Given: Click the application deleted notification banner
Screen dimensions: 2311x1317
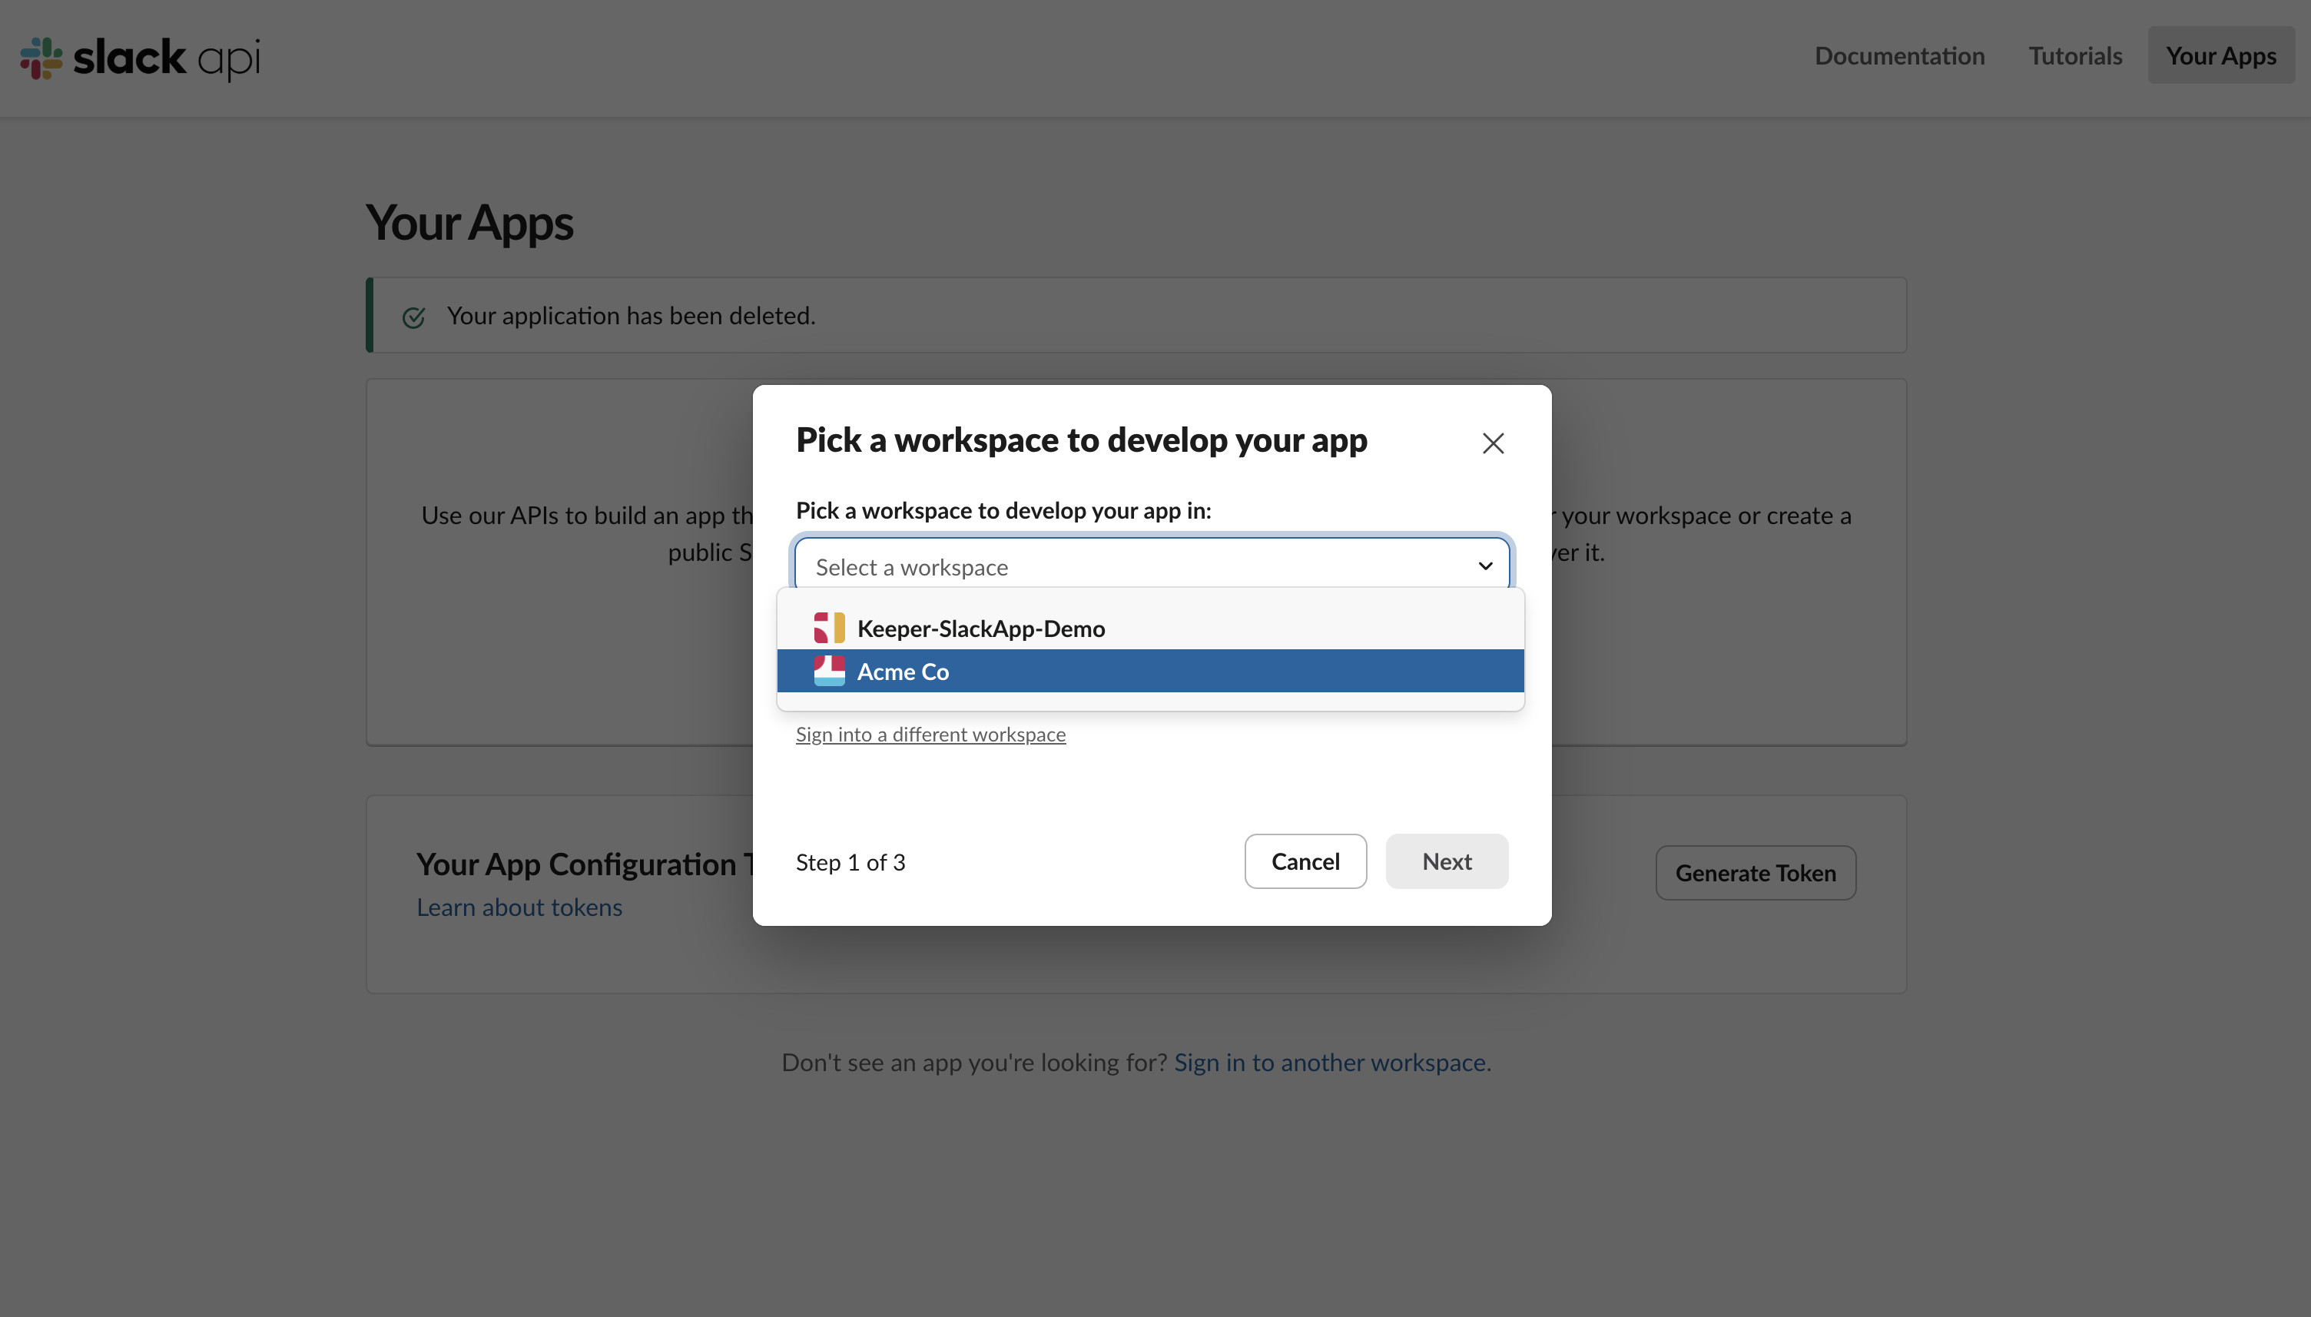Looking at the screenshot, I should tap(1135, 316).
